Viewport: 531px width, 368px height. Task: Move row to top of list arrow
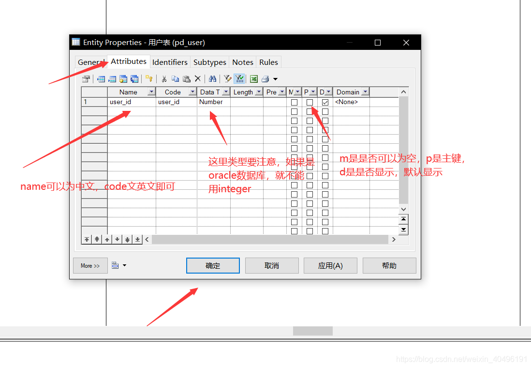tap(87, 240)
